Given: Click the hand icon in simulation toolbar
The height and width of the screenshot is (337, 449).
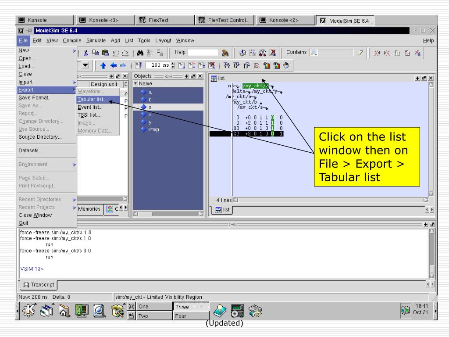Looking at the screenshot, I should 286,66.
